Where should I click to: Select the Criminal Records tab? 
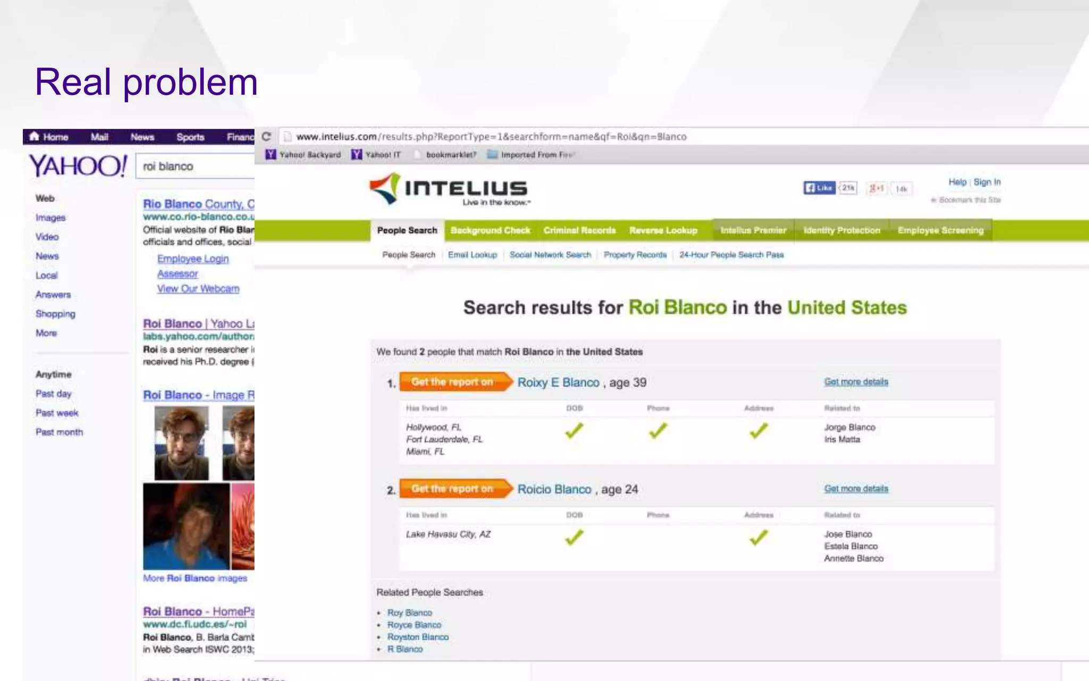579,230
